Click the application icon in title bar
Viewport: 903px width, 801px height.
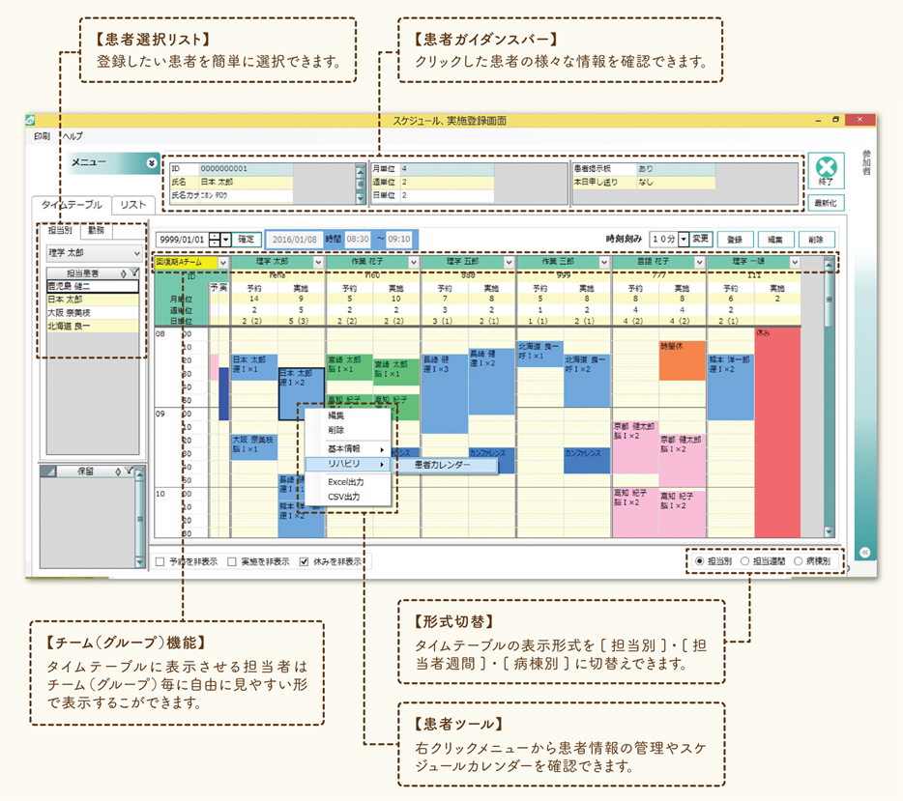pyautogui.click(x=31, y=120)
